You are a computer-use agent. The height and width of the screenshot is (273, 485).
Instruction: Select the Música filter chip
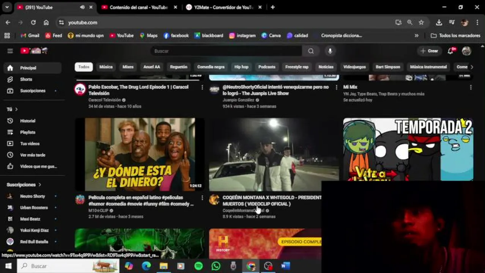pos(106,67)
